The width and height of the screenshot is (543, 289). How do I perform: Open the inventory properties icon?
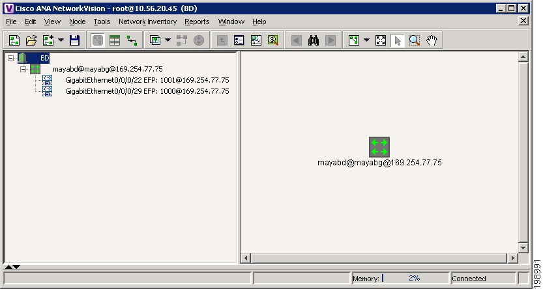239,40
